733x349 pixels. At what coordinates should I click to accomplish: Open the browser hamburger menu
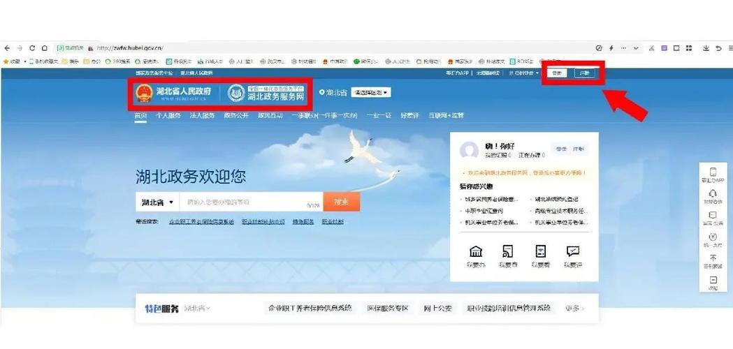tap(730, 47)
